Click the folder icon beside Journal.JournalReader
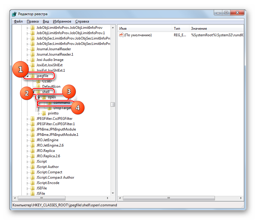The height and width of the screenshot is (220, 256). [32, 49]
